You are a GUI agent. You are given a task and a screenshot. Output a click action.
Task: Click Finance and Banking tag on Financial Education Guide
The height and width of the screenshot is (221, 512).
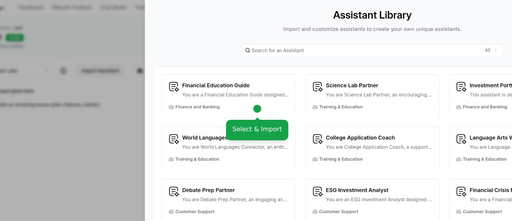(198, 107)
